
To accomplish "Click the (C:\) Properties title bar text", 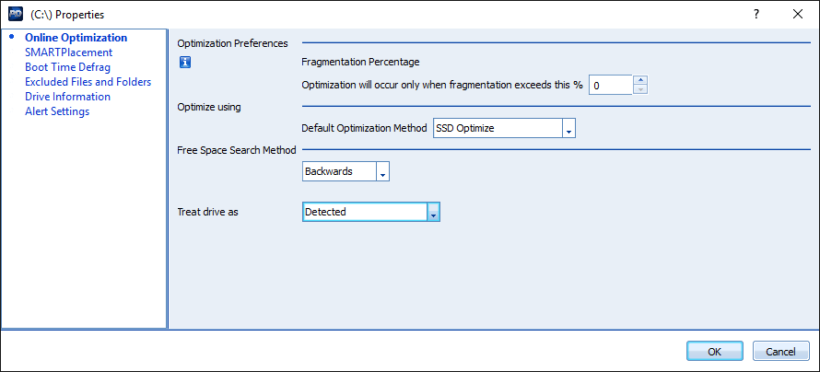I will point(67,15).
